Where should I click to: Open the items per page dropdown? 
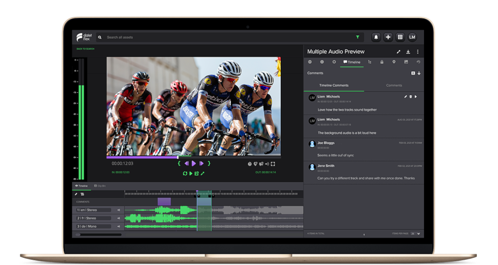[x=415, y=234]
